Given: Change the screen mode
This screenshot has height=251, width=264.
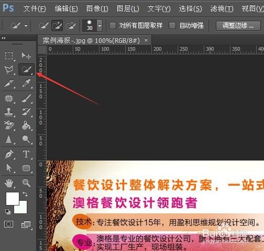Looking at the screenshot, I should pos(26,224).
